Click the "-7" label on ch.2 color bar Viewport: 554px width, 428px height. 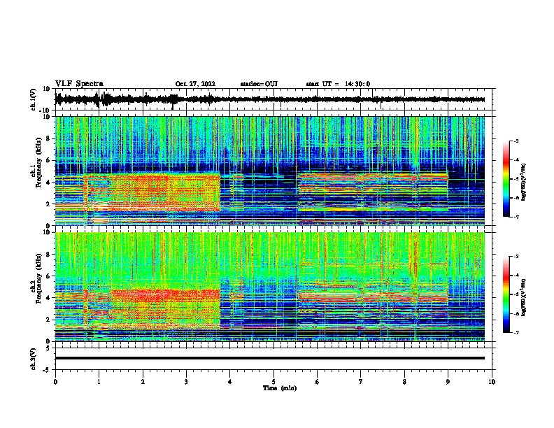coord(516,333)
